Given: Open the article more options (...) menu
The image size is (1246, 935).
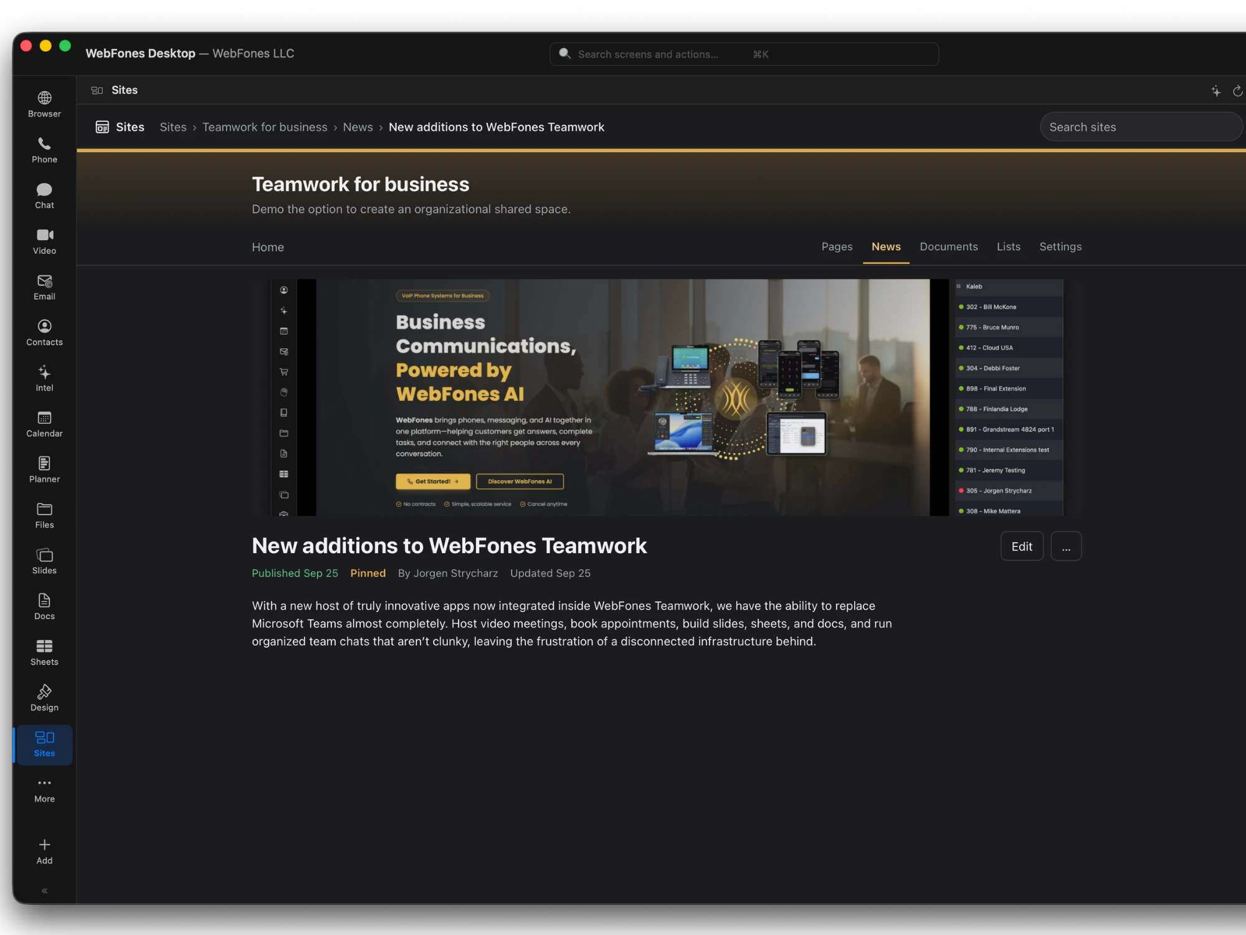Looking at the screenshot, I should (1066, 547).
